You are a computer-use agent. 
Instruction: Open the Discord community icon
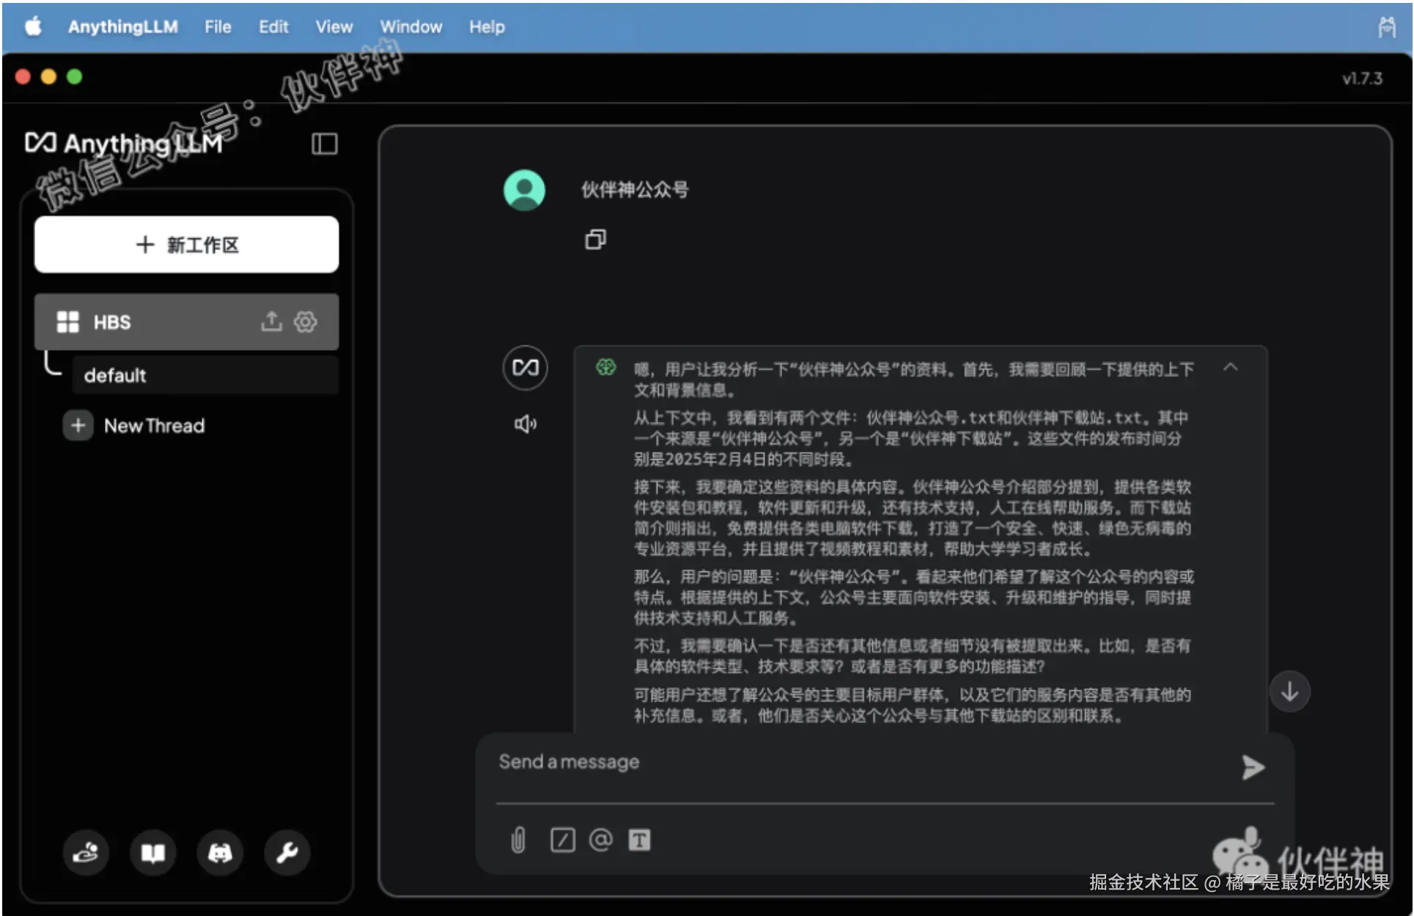(x=220, y=852)
